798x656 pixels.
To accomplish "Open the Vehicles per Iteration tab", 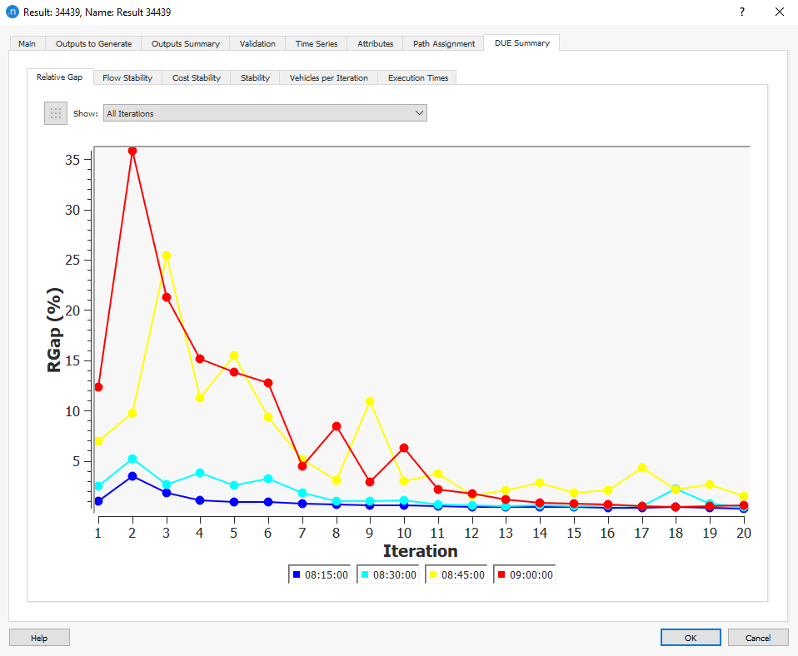I will 329,77.
